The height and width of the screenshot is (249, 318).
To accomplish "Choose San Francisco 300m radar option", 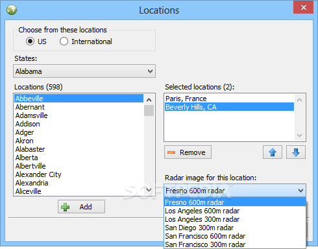I will [x=235, y=244].
